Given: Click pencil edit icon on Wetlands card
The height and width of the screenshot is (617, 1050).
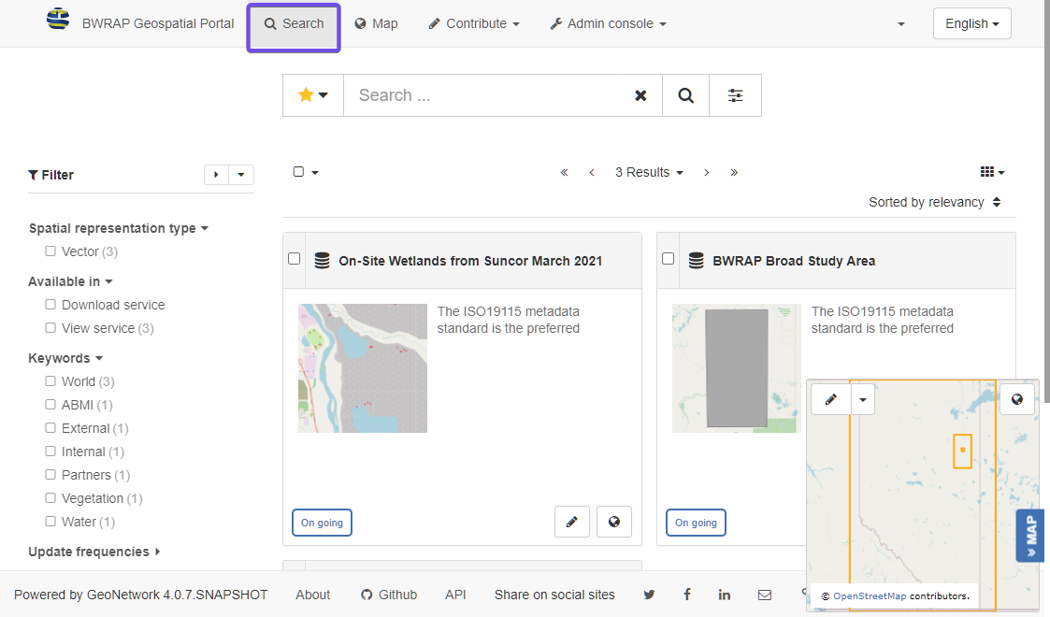Looking at the screenshot, I should pos(572,522).
